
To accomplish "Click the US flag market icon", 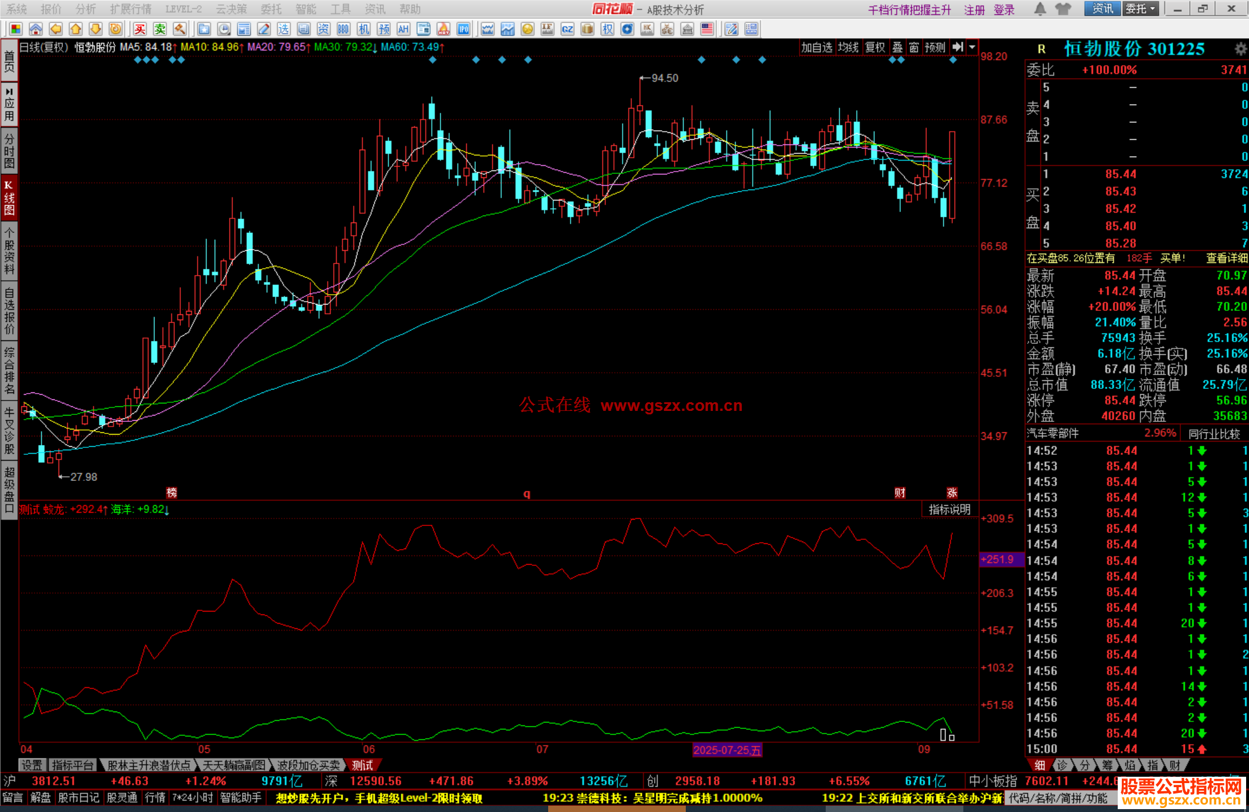I will [707, 29].
